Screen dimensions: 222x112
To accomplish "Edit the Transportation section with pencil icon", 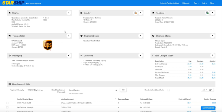I will 69,36.
